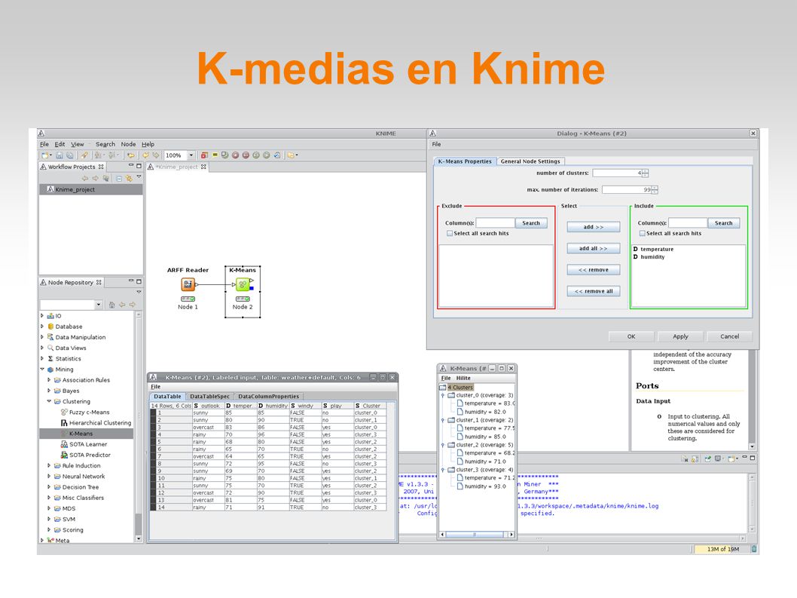Click Search button in the Include panel

pyautogui.click(x=724, y=223)
